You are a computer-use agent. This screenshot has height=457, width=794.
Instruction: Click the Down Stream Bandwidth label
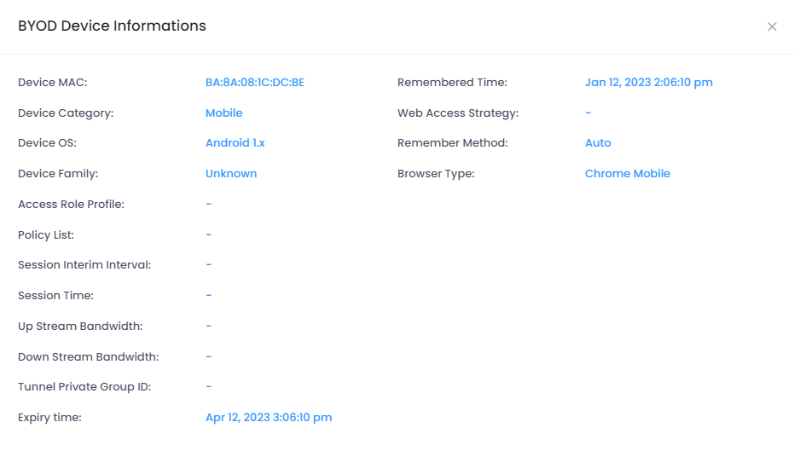coord(88,357)
